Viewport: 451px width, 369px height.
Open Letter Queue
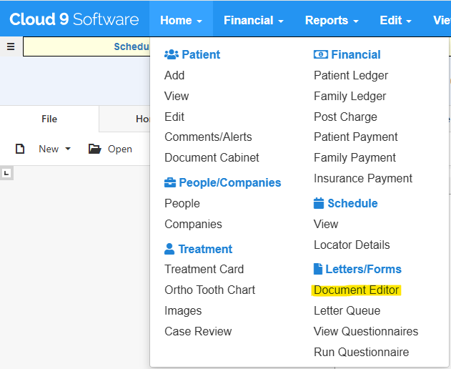point(347,311)
